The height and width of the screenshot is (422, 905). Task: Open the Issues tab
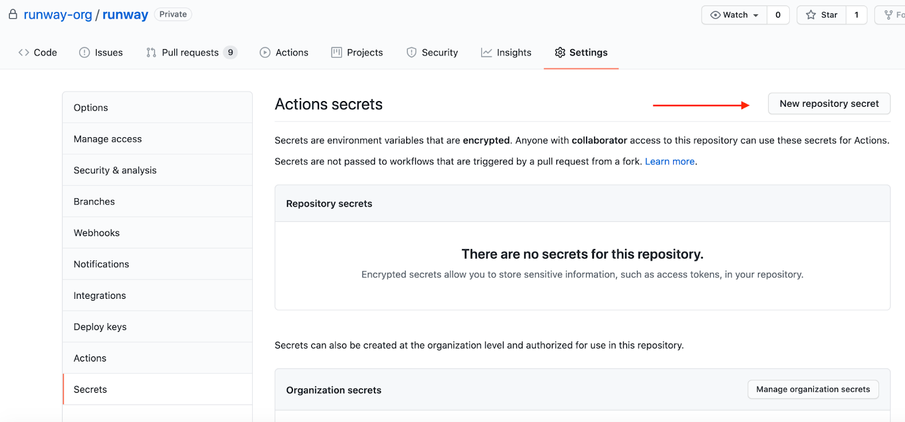point(101,53)
